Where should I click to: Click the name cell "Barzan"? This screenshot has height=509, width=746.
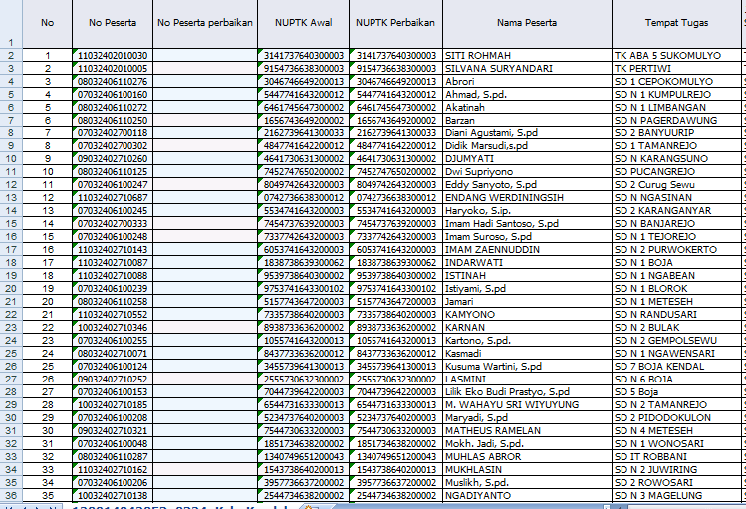tap(527, 120)
